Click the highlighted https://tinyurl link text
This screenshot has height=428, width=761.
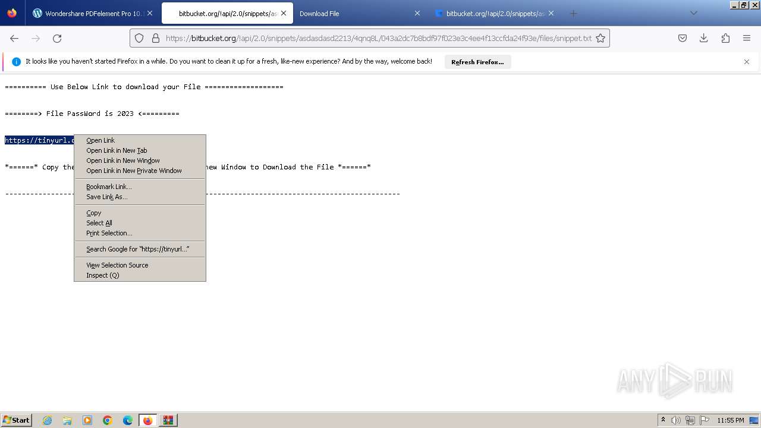39,140
